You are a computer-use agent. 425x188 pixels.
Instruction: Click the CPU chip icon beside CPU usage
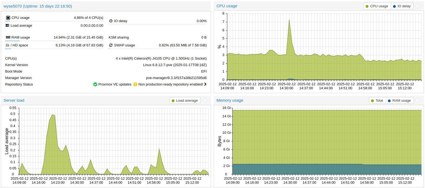(x=8, y=18)
